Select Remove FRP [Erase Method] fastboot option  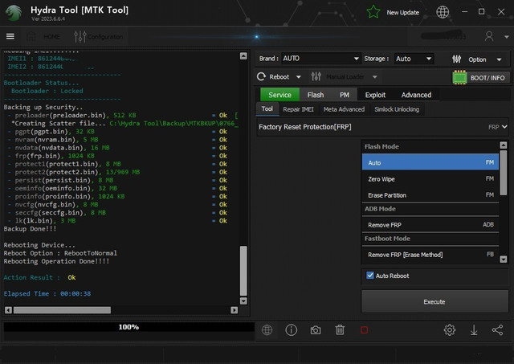[430, 255]
